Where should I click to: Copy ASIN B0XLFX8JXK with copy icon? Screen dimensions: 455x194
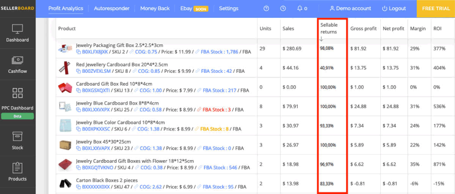point(78,52)
